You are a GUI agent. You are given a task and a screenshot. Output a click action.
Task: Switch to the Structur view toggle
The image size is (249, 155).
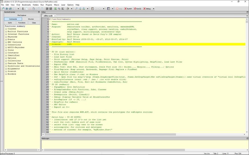point(31,19)
